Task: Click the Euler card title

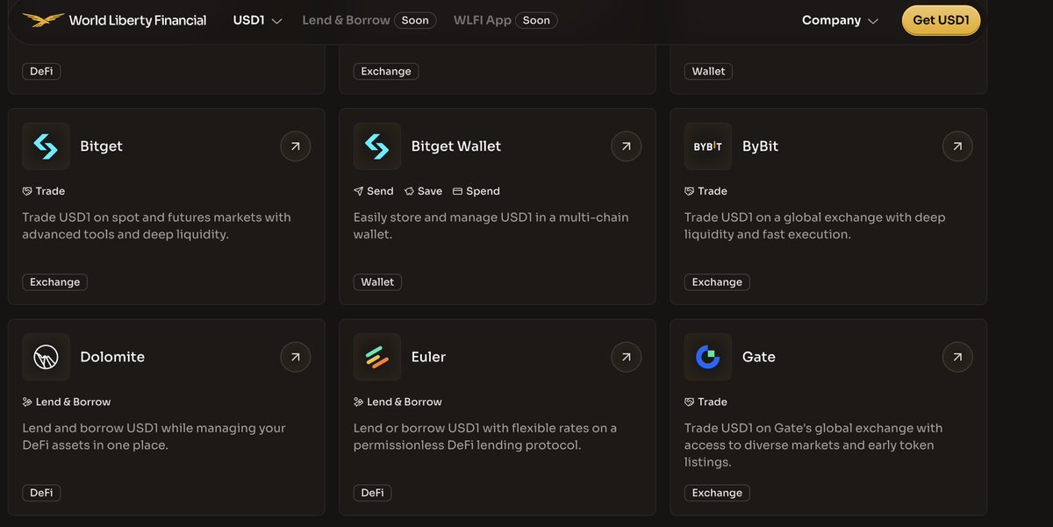Action: (428, 357)
